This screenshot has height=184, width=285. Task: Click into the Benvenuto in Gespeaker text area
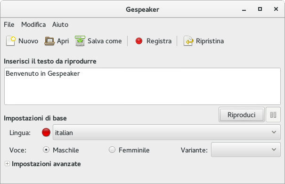tap(142, 86)
